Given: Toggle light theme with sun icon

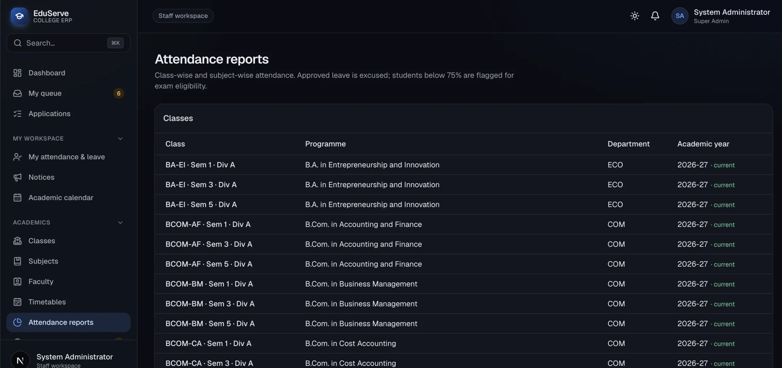Looking at the screenshot, I should click(635, 16).
